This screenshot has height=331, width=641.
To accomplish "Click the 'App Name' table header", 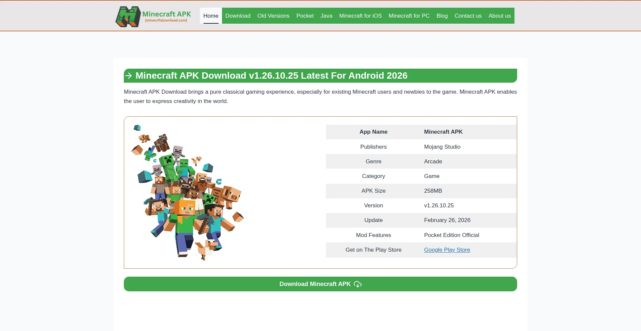I will pyautogui.click(x=374, y=132).
